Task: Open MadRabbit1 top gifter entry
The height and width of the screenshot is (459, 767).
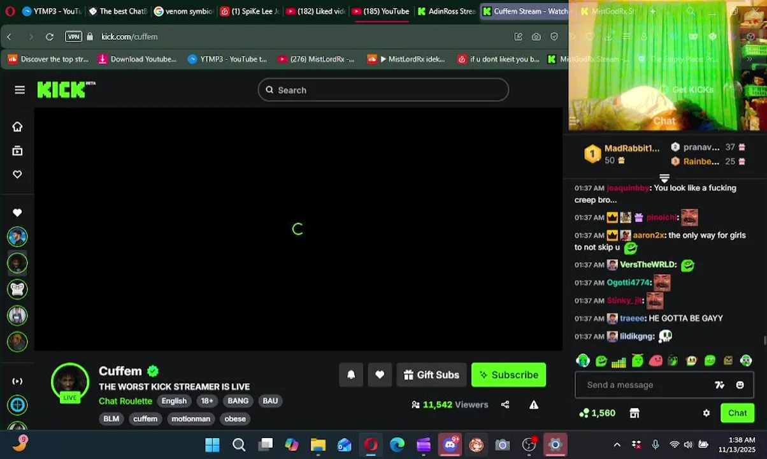Action: [621, 154]
